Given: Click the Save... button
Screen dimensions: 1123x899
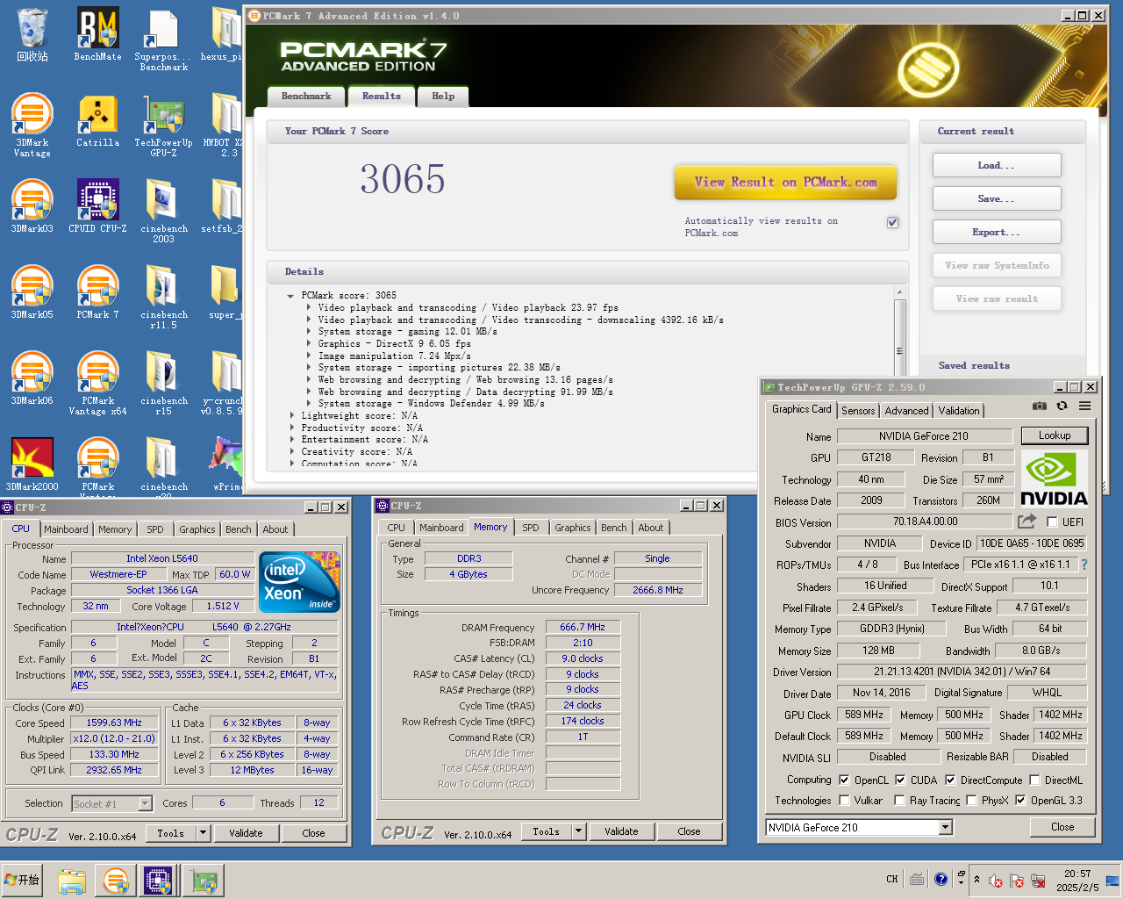Looking at the screenshot, I should 997,198.
